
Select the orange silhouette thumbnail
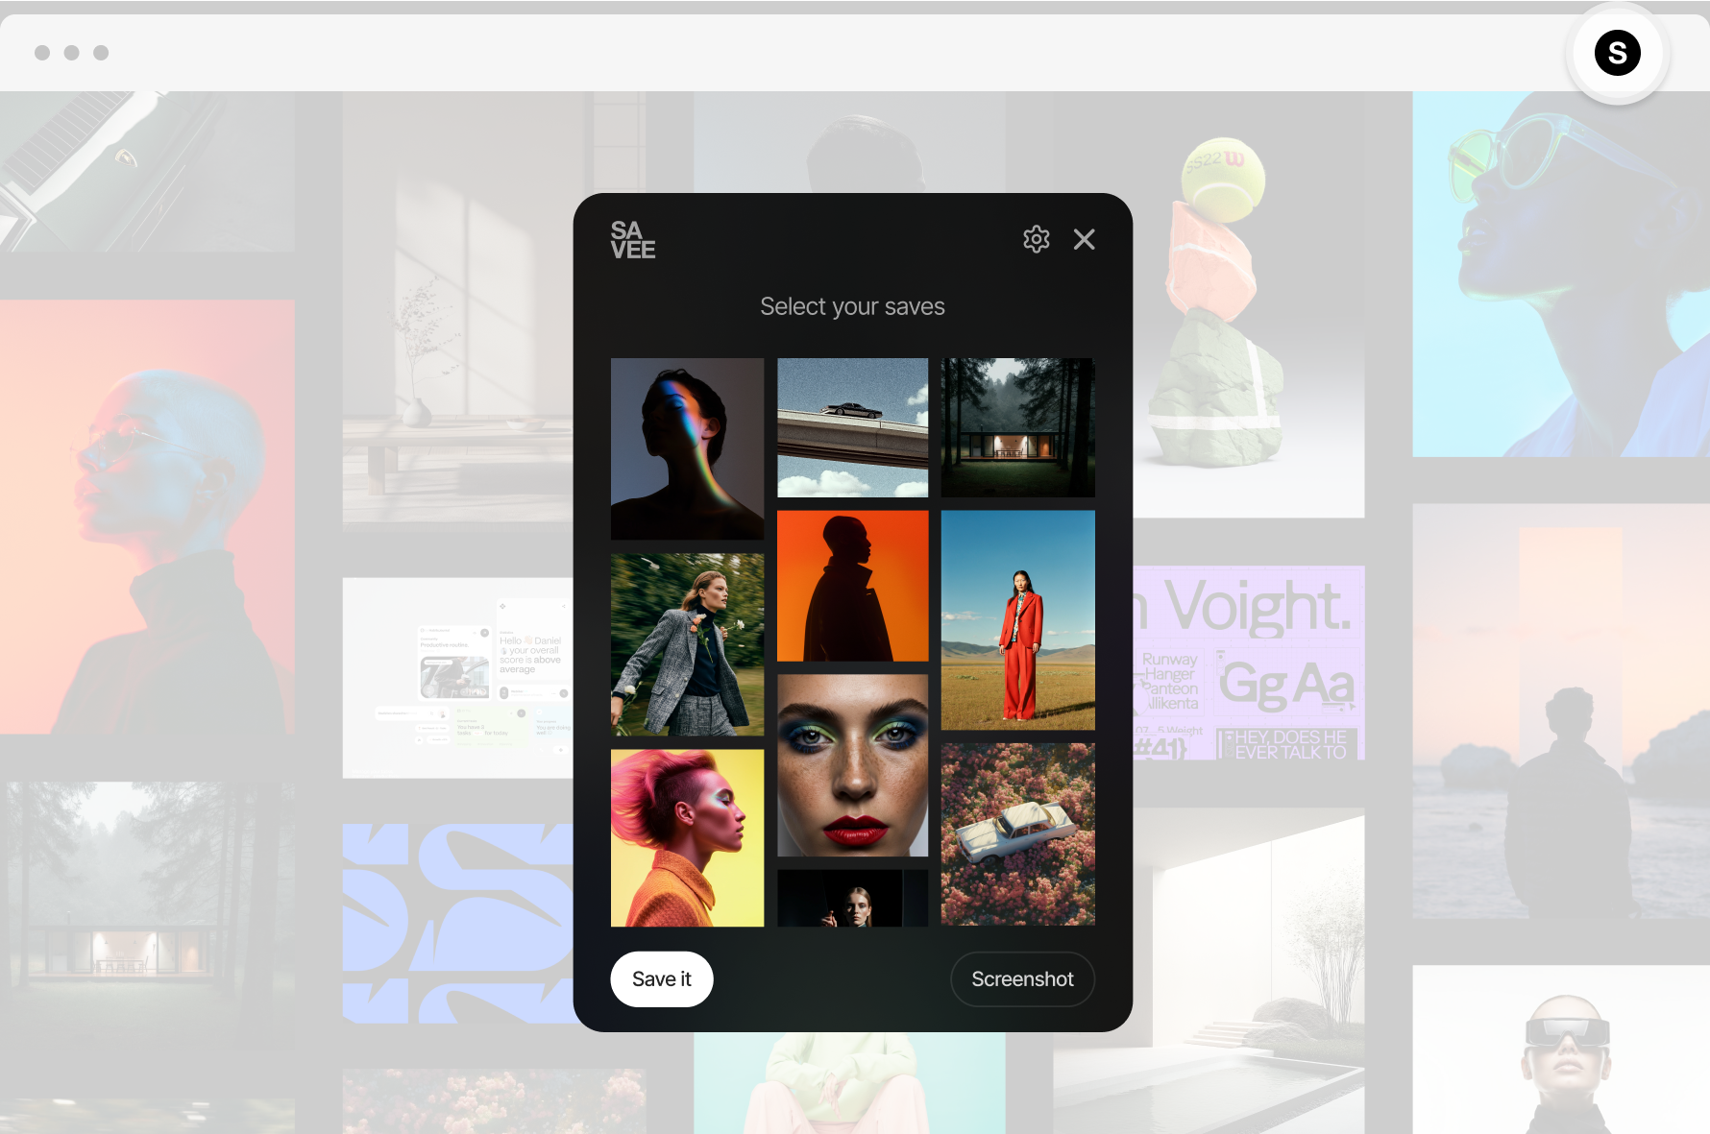coord(852,586)
